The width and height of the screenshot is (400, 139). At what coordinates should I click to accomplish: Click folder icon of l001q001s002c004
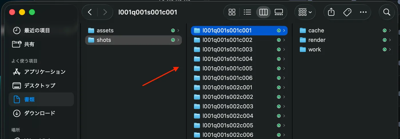point(197,116)
